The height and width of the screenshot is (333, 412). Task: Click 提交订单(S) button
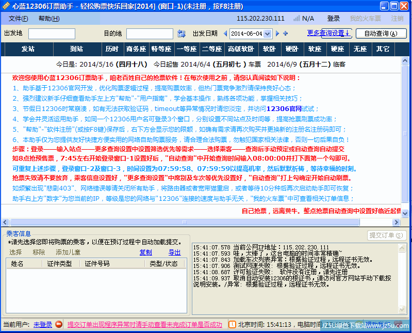coord(386,235)
